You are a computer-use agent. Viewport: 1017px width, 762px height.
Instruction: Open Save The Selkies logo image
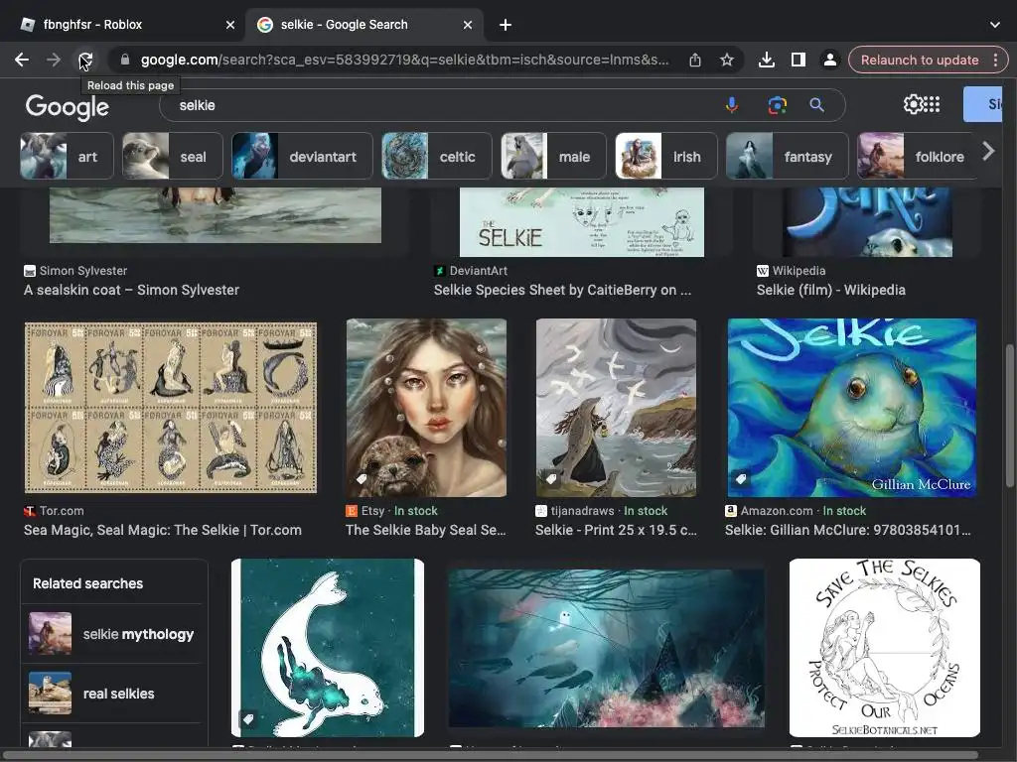pyautogui.click(x=885, y=647)
